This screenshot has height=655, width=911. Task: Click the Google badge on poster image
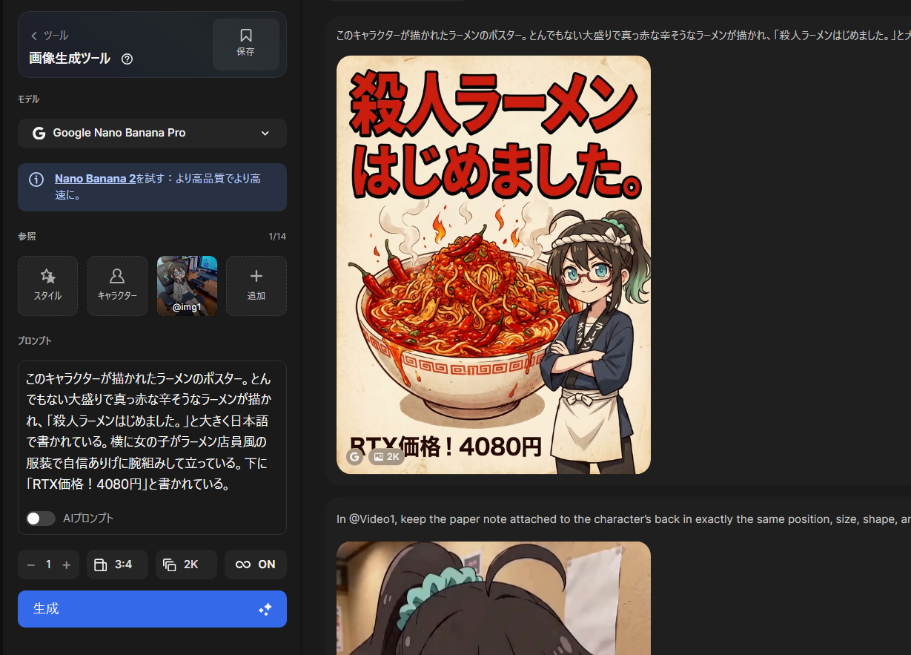click(354, 457)
